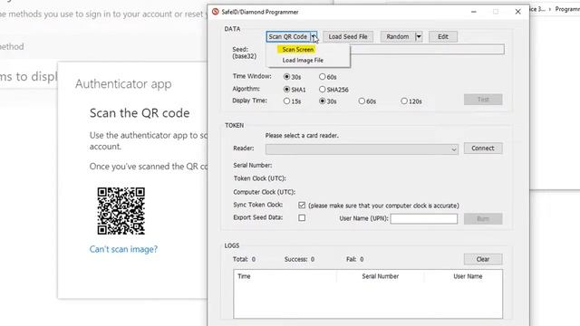The height and width of the screenshot is (326, 580).
Task: Click the User Name (UPN) text field
Action: click(424, 218)
